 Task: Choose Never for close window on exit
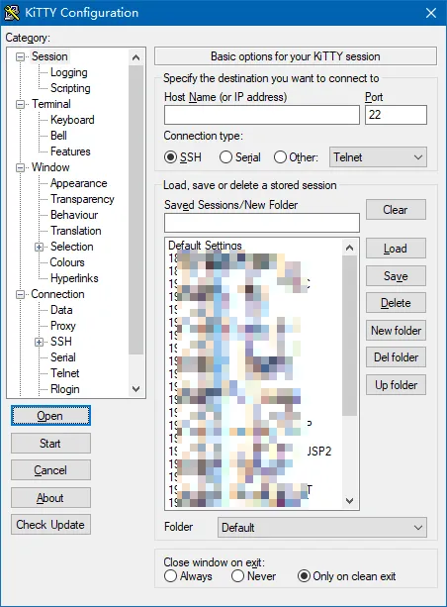pos(237,576)
